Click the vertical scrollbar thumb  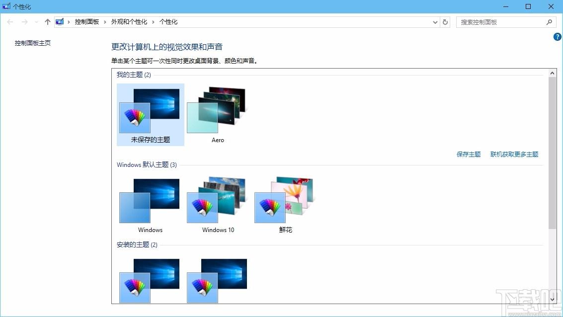tap(552, 153)
